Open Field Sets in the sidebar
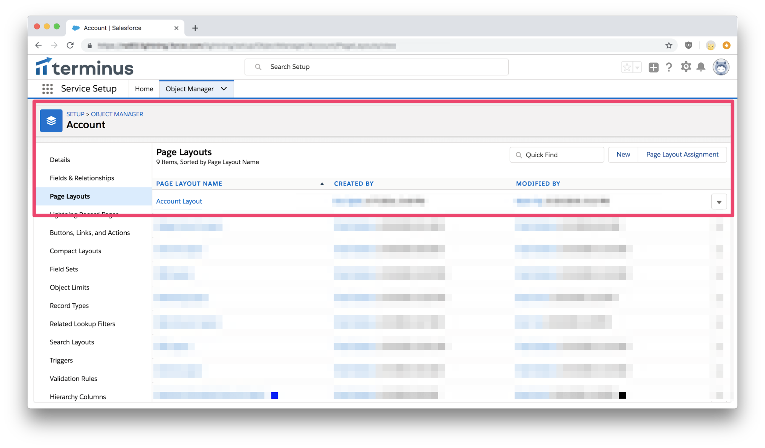This screenshot has width=765, height=448. 64,269
